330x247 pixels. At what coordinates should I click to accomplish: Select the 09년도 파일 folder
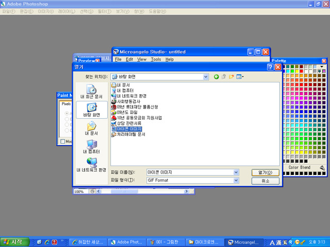point(124,112)
